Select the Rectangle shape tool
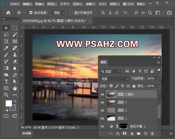The image size is (175, 139). (x=6, y=88)
